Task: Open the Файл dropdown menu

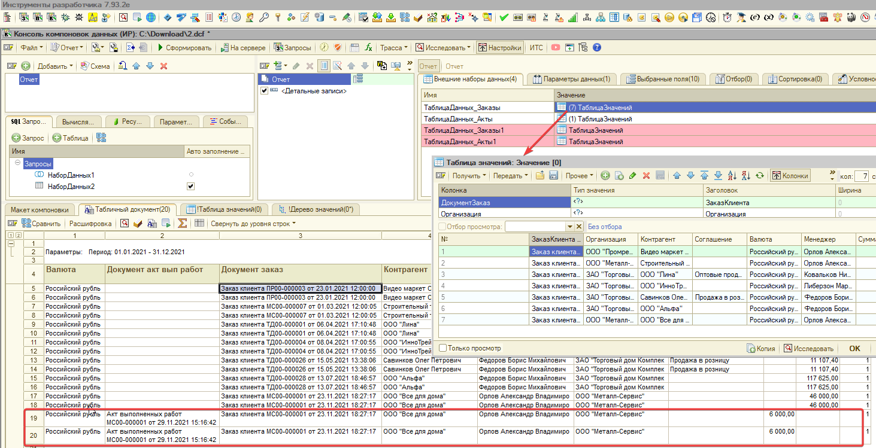Action: [x=31, y=48]
